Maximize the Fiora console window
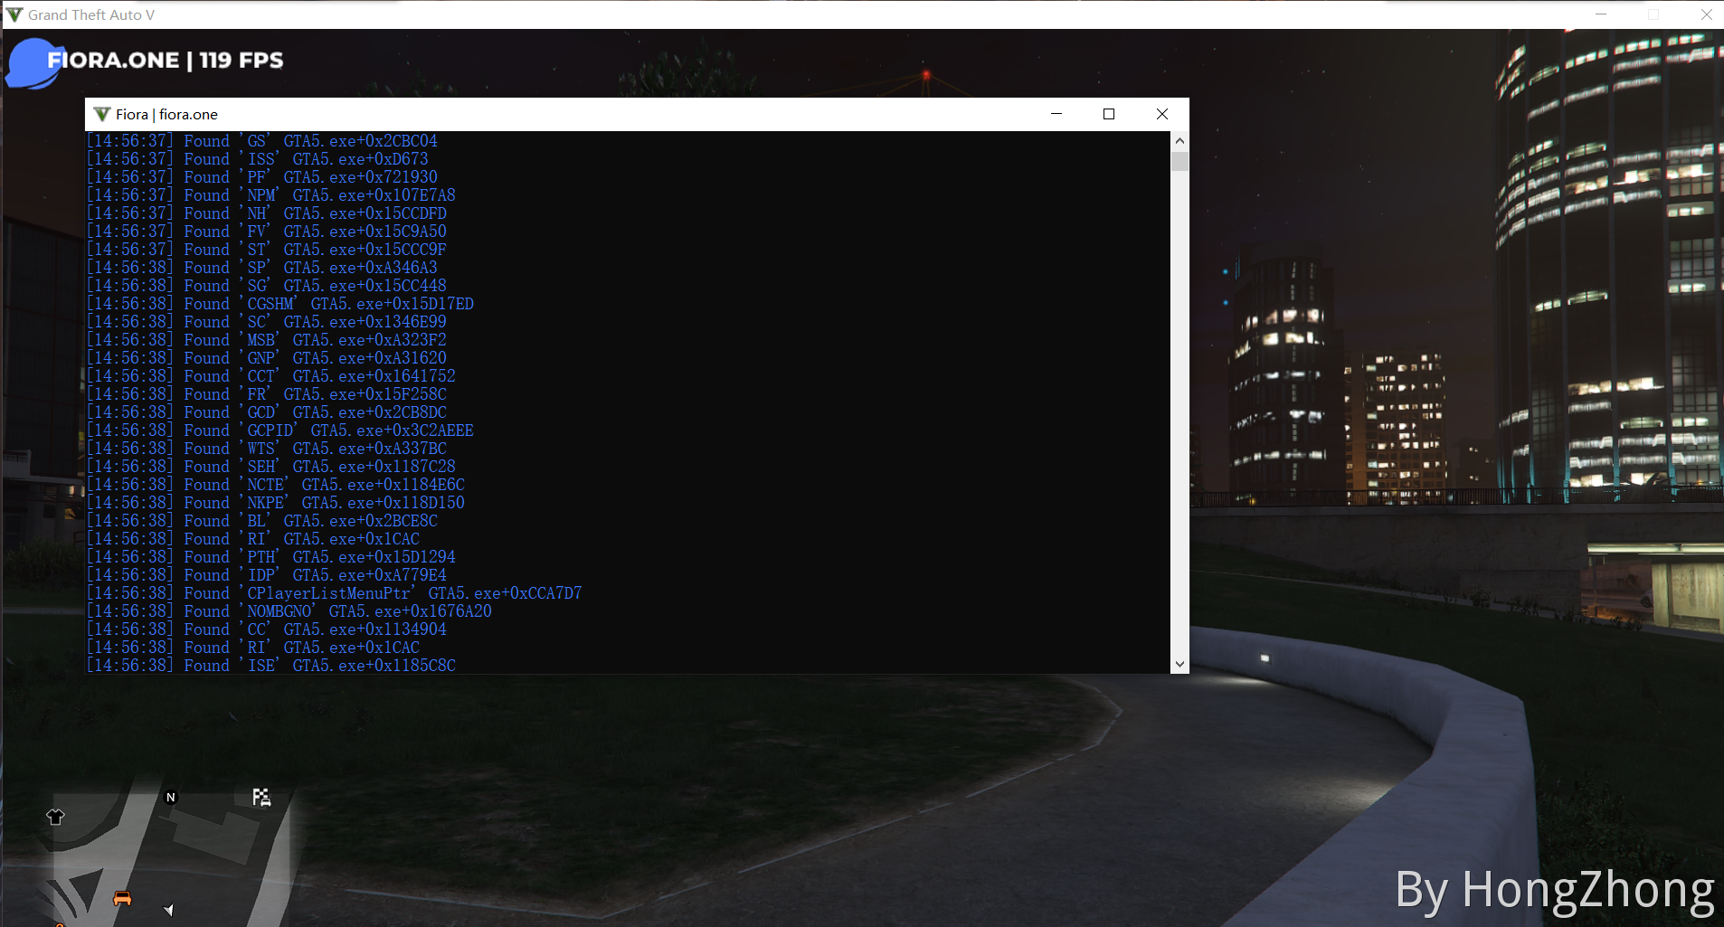The width and height of the screenshot is (1724, 927). click(x=1109, y=114)
